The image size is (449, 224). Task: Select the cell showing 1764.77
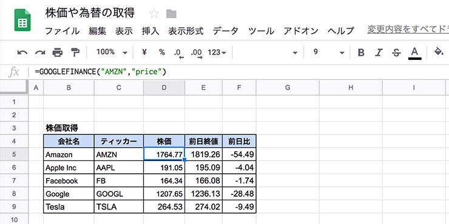(164, 154)
